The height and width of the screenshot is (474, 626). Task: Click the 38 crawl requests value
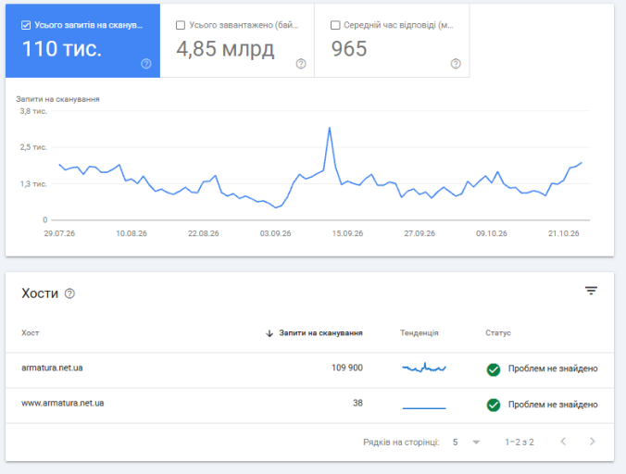click(357, 403)
